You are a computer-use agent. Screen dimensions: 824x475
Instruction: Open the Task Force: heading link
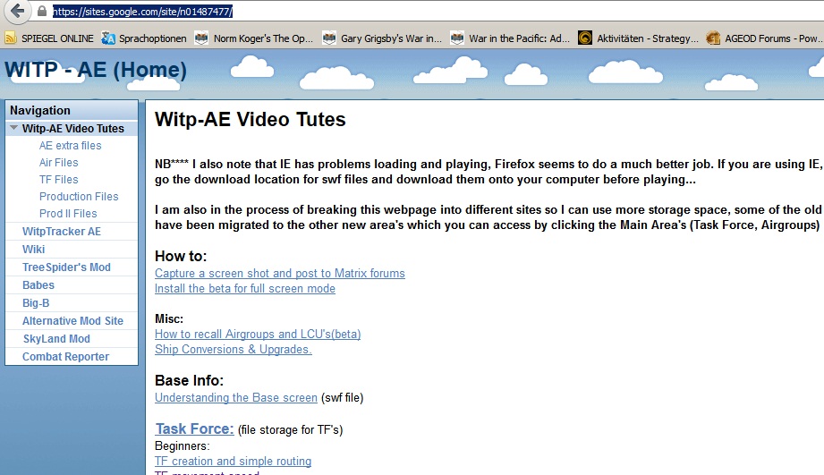(194, 428)
